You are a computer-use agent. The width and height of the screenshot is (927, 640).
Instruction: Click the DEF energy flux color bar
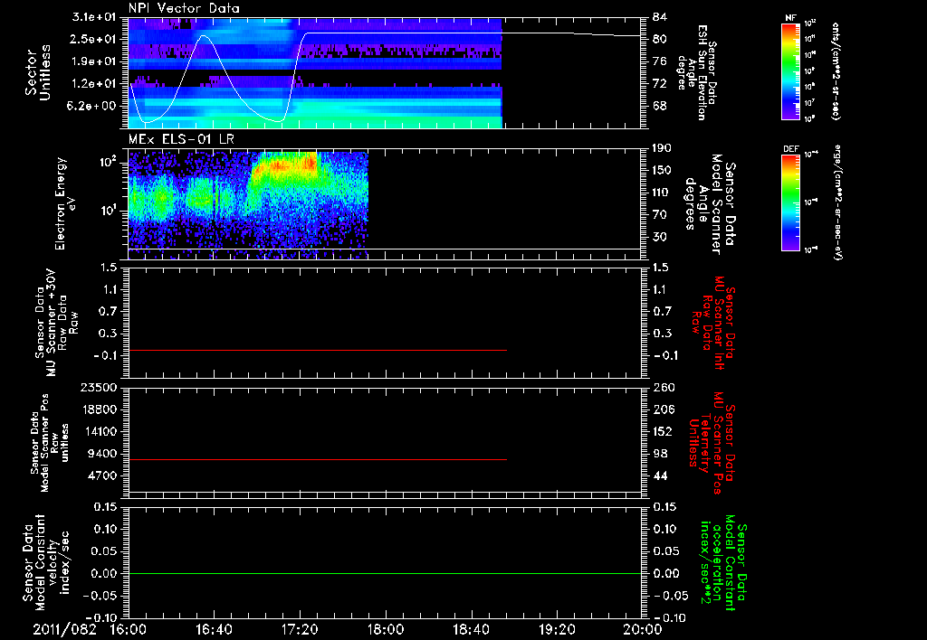coord(791,202)
